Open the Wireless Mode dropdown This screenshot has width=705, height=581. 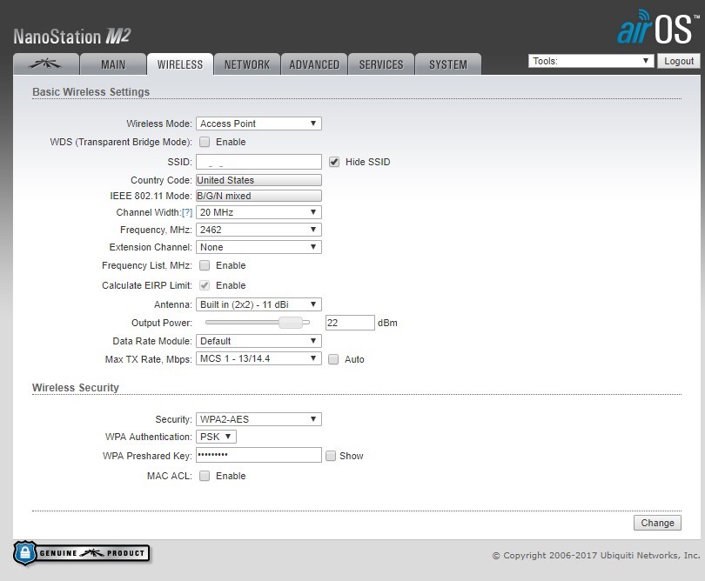pos(258,124)
